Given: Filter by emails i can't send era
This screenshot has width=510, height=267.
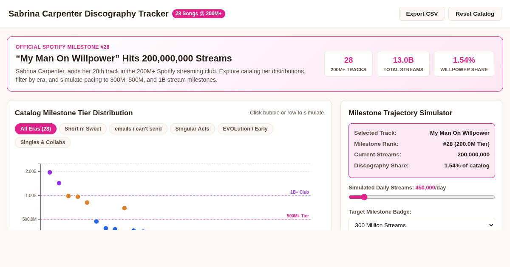Looking at the screenshot, I should [x=138, y=129].
